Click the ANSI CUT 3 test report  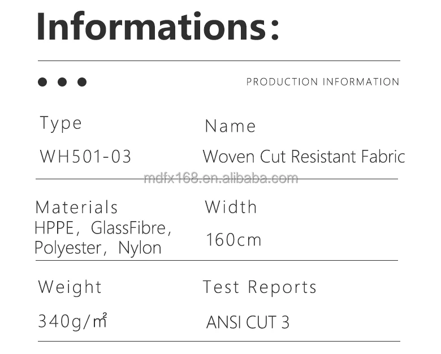pos(248,322)
